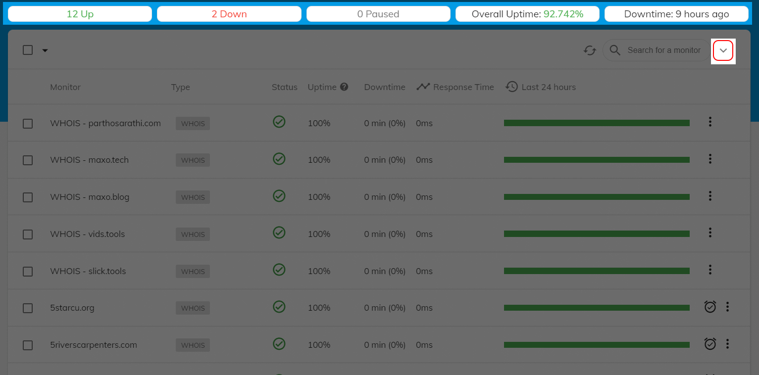Filter monitors by 12 Up
The width and height of the screenshot is (759, 375).
pyautogui.click(x=80, y=14)
